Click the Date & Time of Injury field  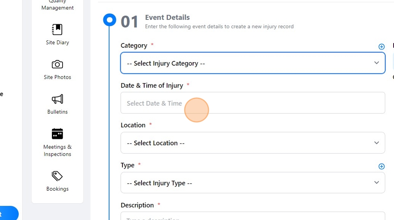(x=252, y=103)
